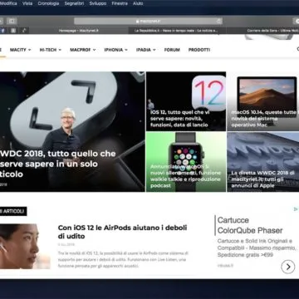Open the Sviluppo menu
The image size is (299, 299).
pos(98,3)
